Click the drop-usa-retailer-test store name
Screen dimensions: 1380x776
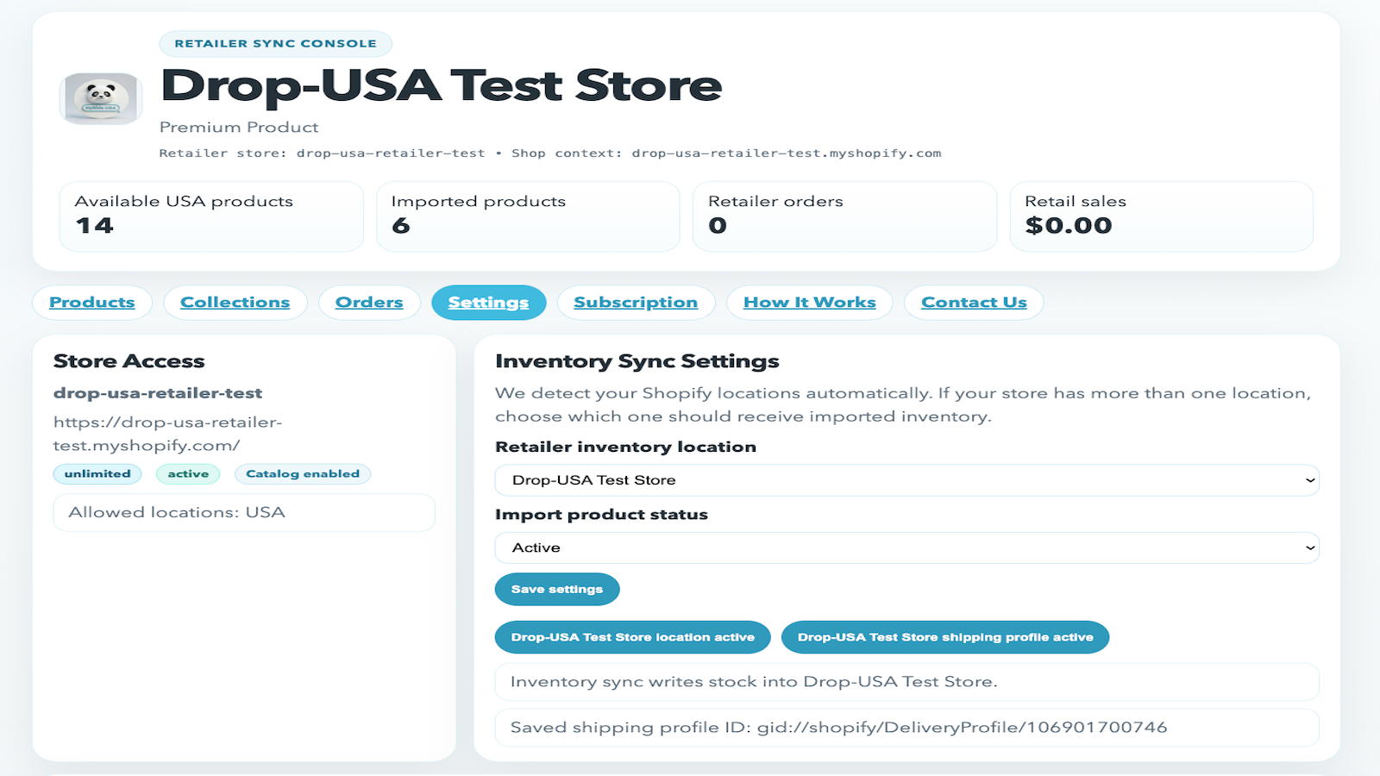click(158, 393)
